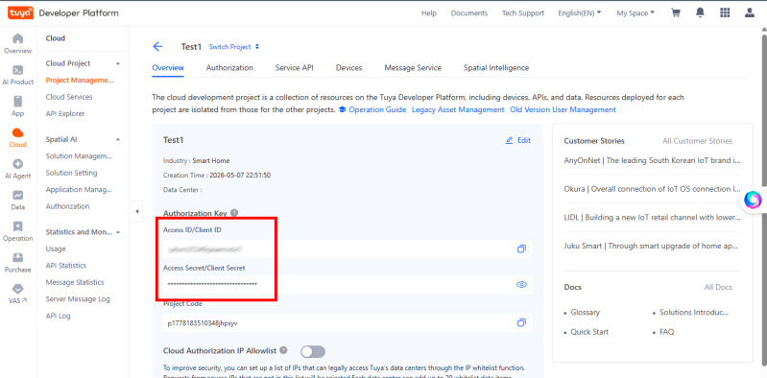Open floating AI assistant bubble

pyautogui.click(x=753, y=200)
